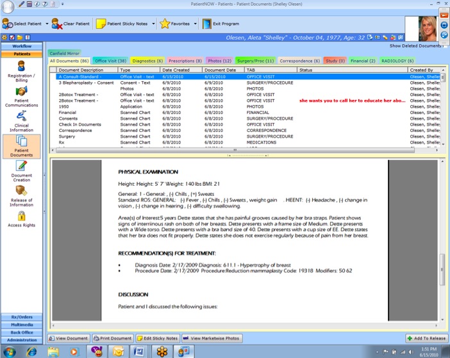Switch to the Office Visit (38) tab

click(110, 61)
